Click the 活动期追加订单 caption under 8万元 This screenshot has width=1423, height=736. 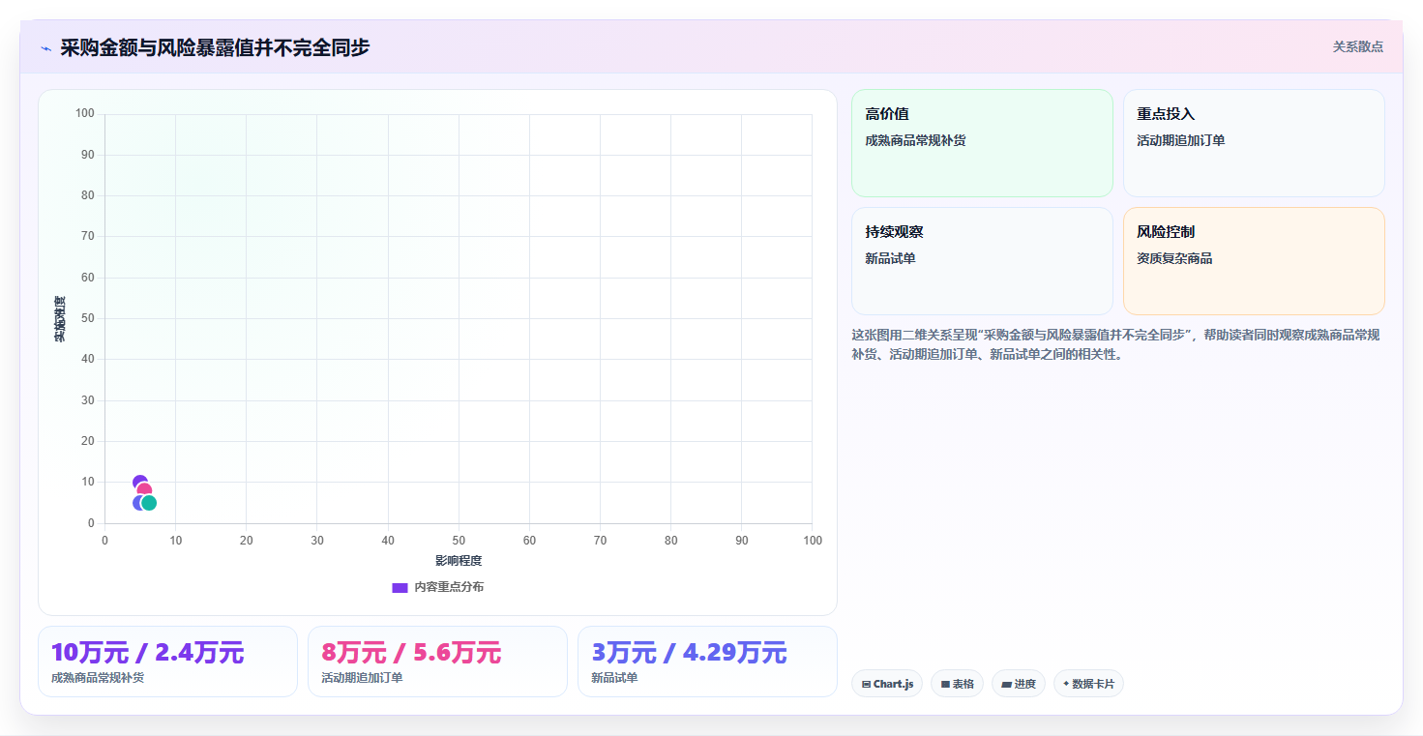click(x=362, y=678)
